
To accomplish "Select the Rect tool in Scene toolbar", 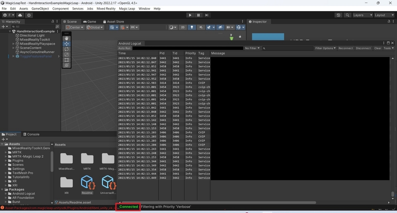I will [x=66, y=60].
